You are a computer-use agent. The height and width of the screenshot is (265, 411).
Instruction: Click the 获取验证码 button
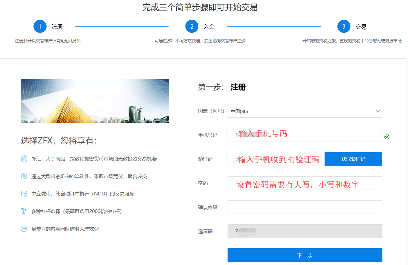point(353,159)
